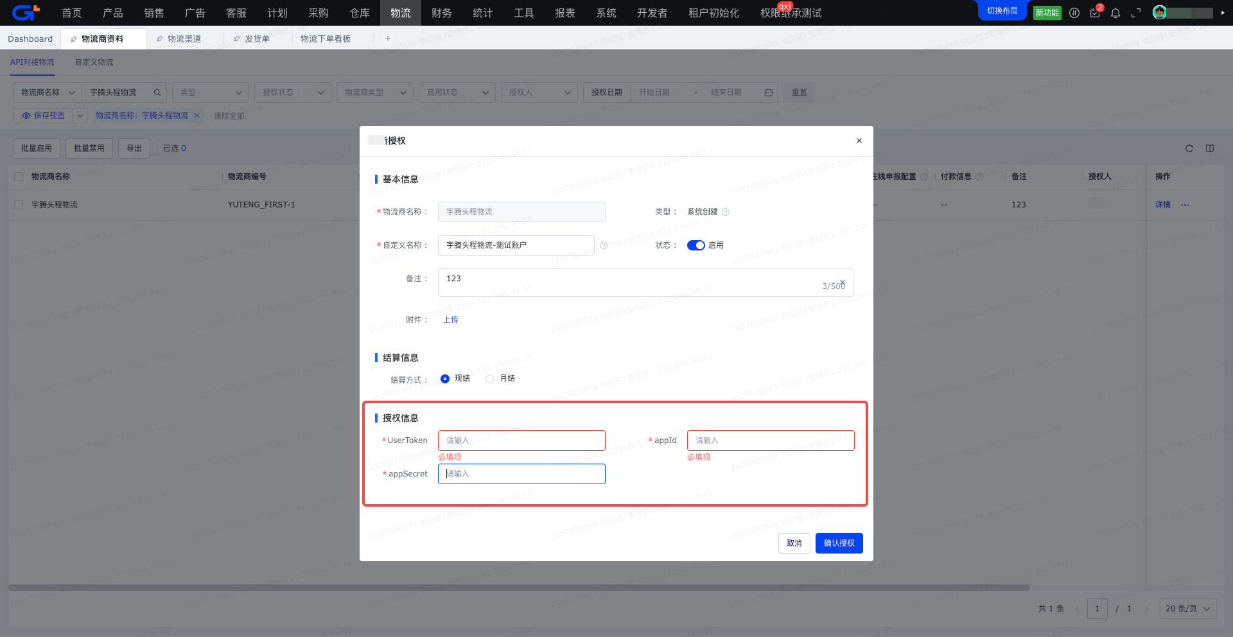Click help icon next to 付款信息 column
Screen dimensions: 1233x637
coord(979,177)
